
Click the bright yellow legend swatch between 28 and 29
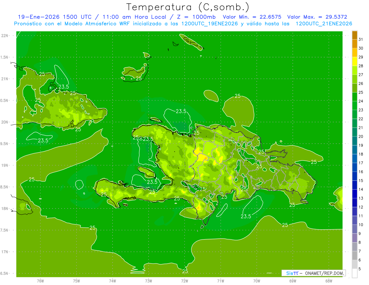coord(355,61)
